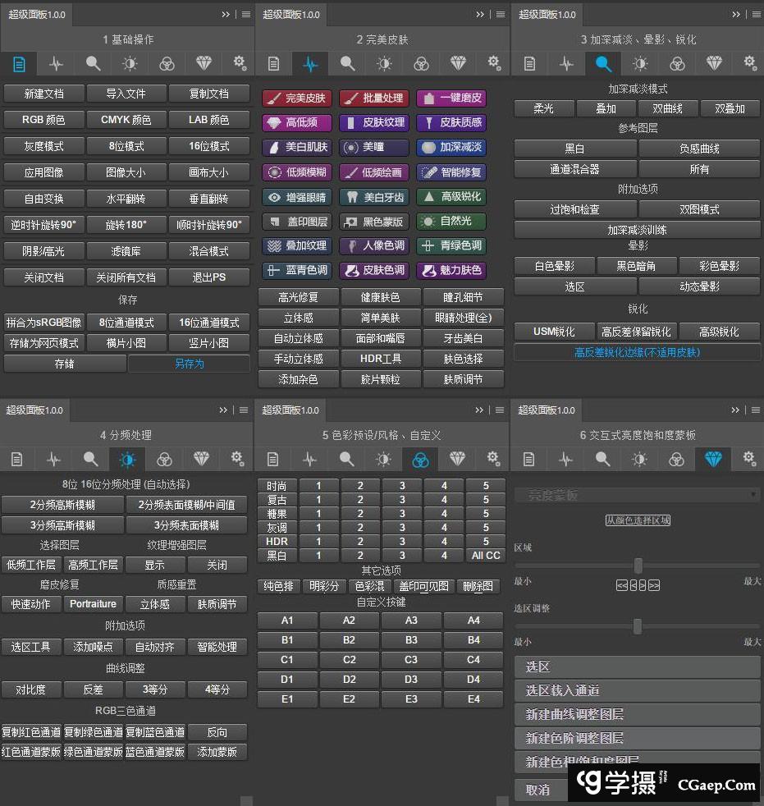Select the 增强眼睛 eye enhancement action

pos(296,197)
